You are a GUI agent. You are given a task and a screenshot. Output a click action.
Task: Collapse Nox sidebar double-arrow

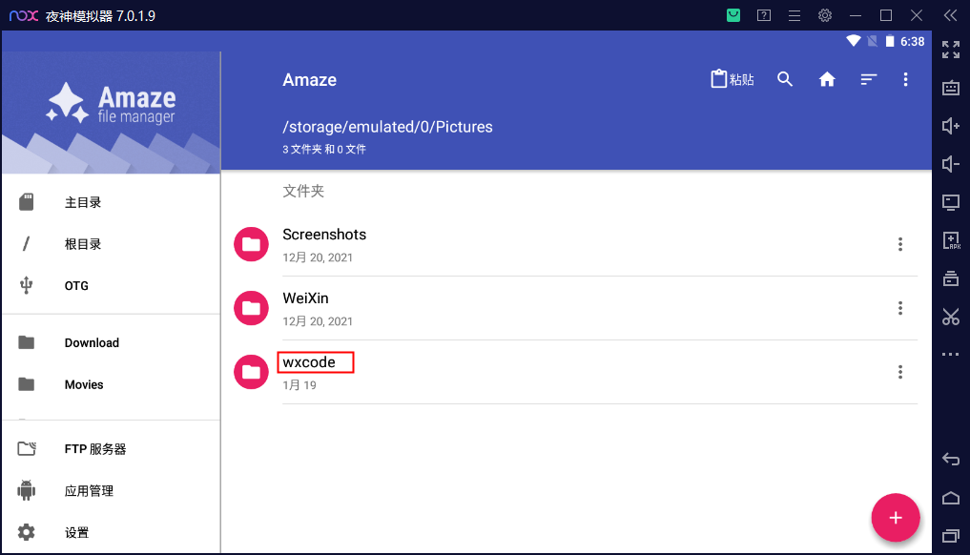pos(951,15)
